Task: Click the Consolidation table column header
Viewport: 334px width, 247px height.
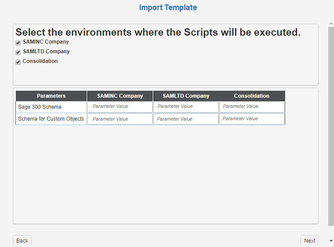Action: coord(252,96)
